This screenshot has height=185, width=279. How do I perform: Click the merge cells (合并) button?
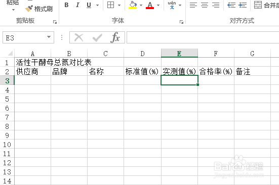click(266, 5)
